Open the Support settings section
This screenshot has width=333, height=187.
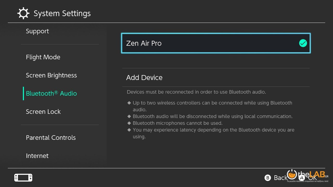coord(37,31)
